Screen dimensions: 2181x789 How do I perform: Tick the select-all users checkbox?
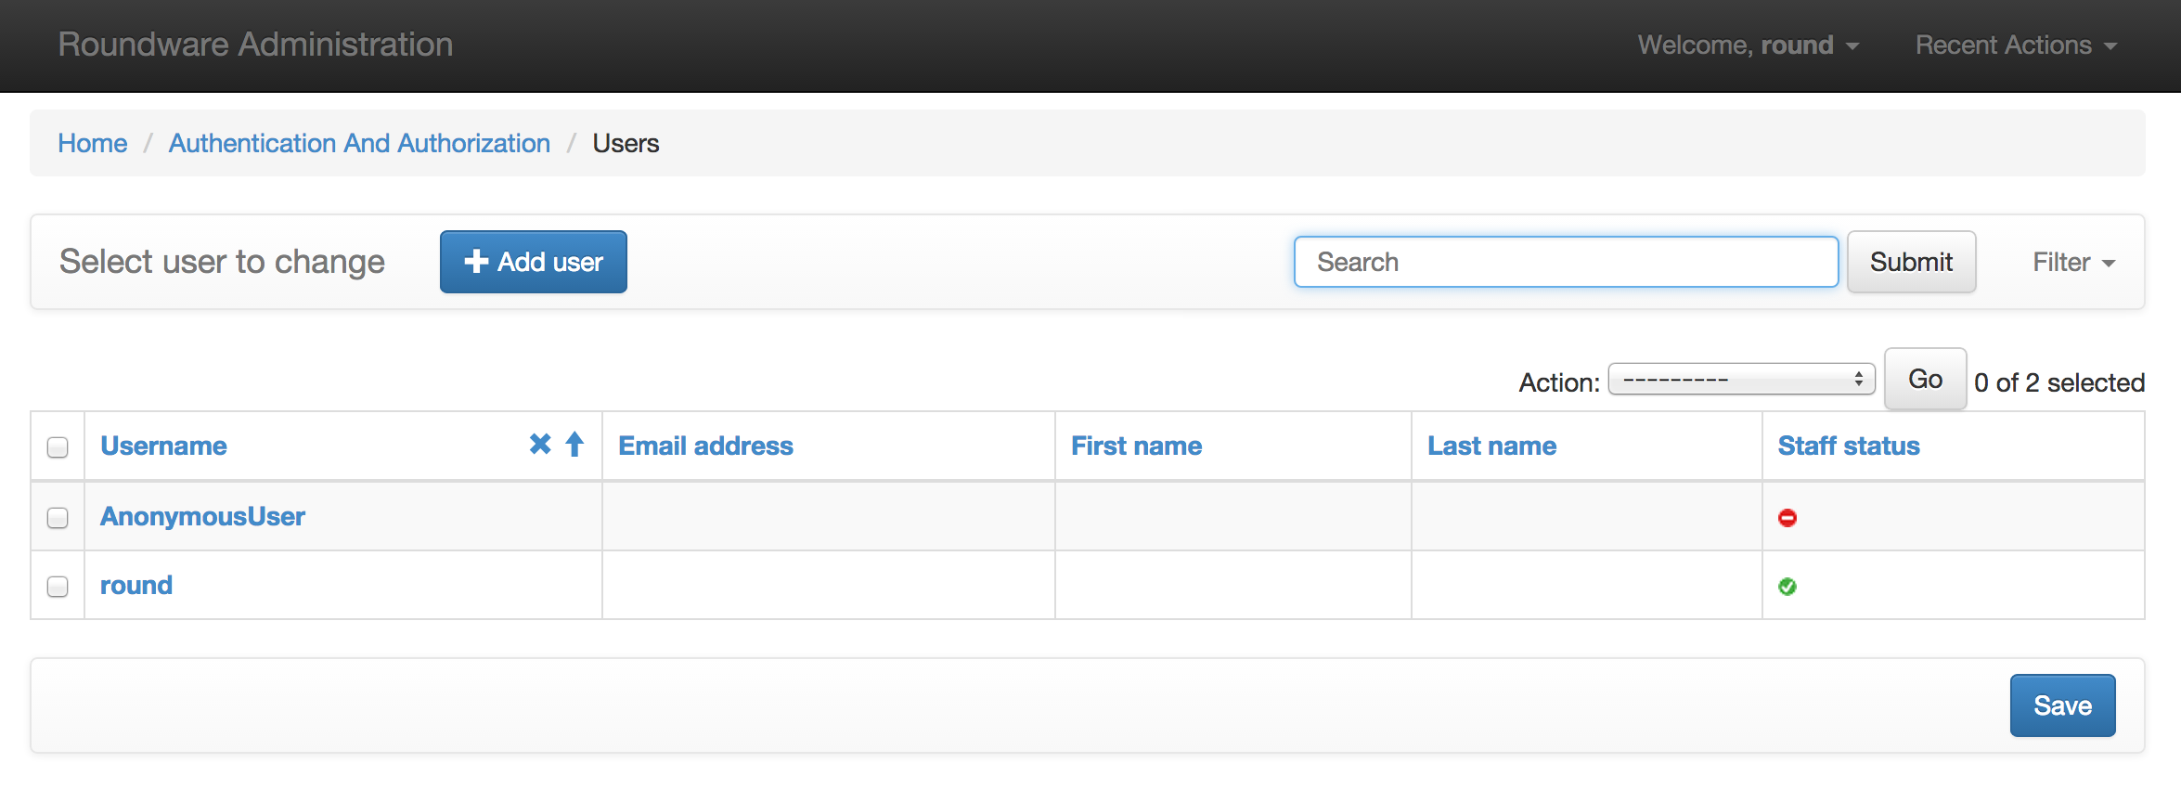click(58, 447)
